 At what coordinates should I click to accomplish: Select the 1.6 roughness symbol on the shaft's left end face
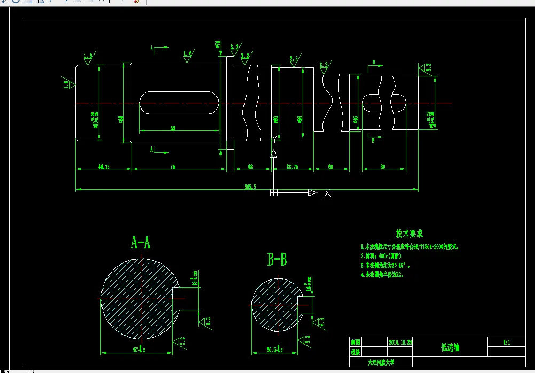[x=68, y=82]
